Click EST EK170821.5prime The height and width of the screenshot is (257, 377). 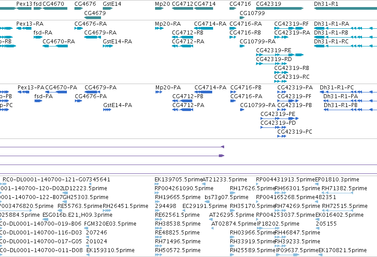342,250
